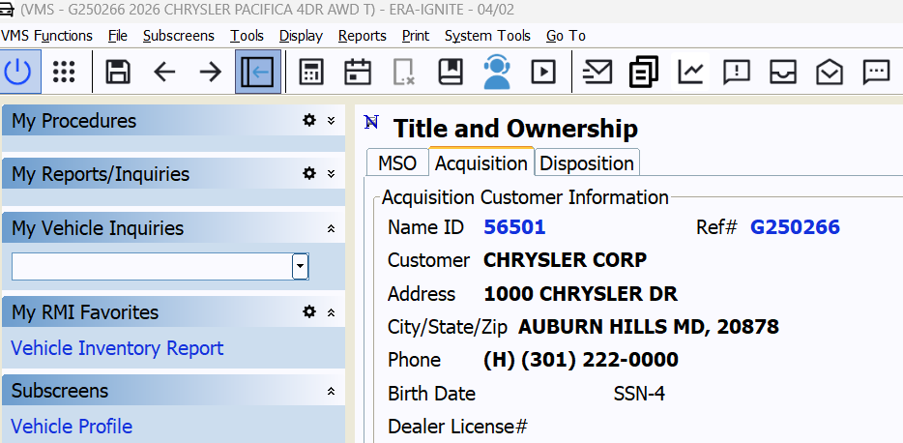The image size is (903, 443).
Task: Click the play button toolbar icon
Action: click(x=543, y=72)
